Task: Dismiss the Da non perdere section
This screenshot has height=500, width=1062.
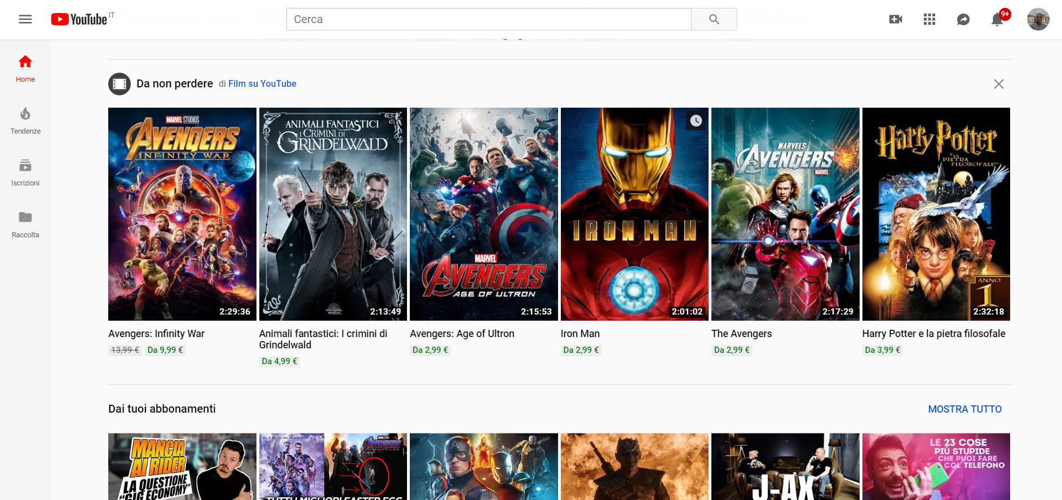Action: point(998,84)
